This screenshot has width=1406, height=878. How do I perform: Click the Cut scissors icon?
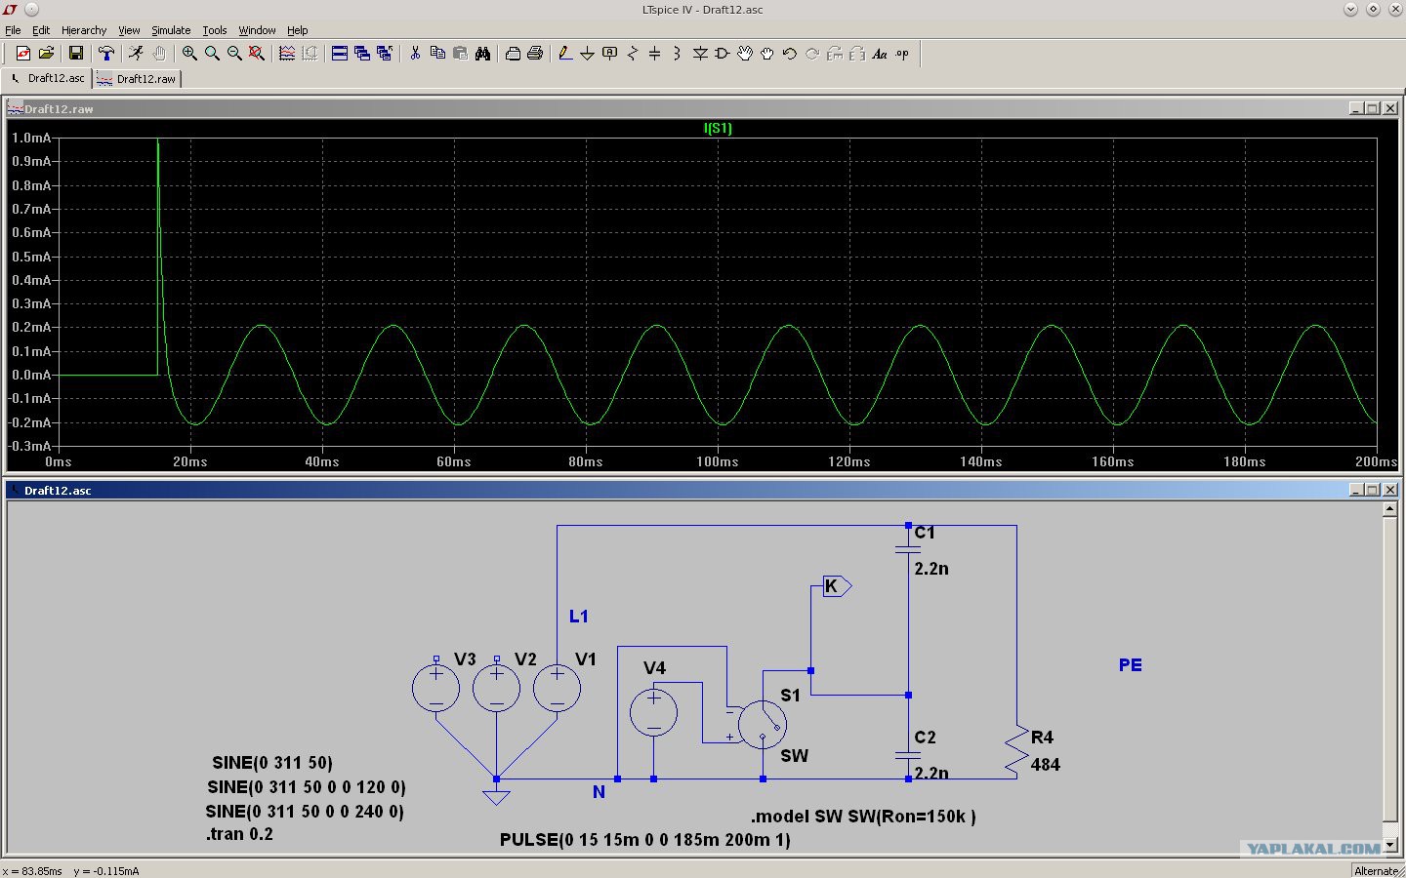[415, 54]
